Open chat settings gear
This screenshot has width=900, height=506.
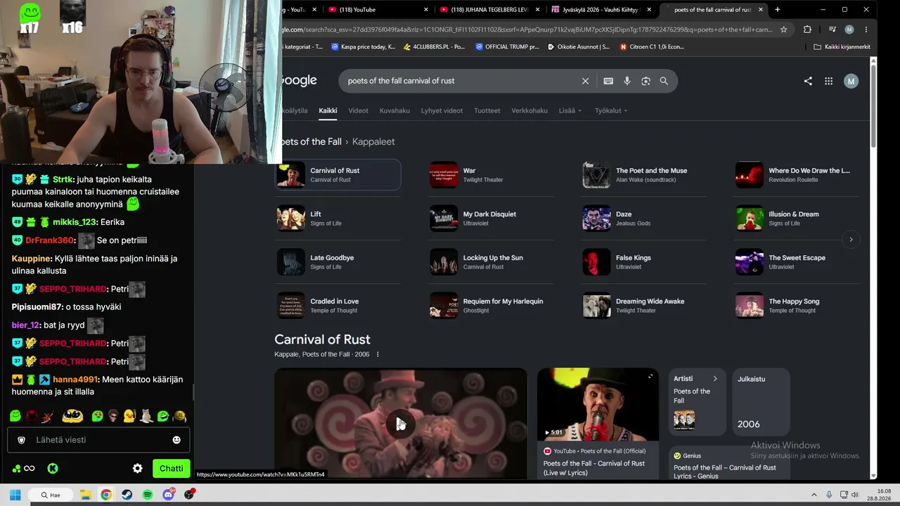click(x=138, y=468)
